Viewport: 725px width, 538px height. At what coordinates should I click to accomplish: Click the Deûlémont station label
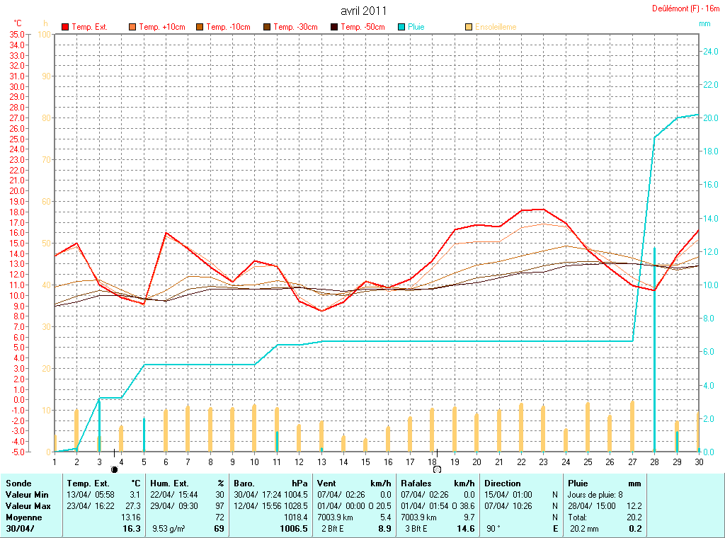tap(686, 8)
